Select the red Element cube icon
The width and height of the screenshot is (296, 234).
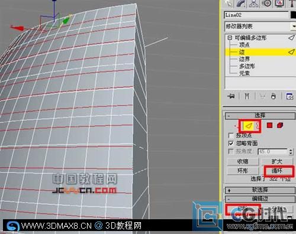click(x=280, y=125)
